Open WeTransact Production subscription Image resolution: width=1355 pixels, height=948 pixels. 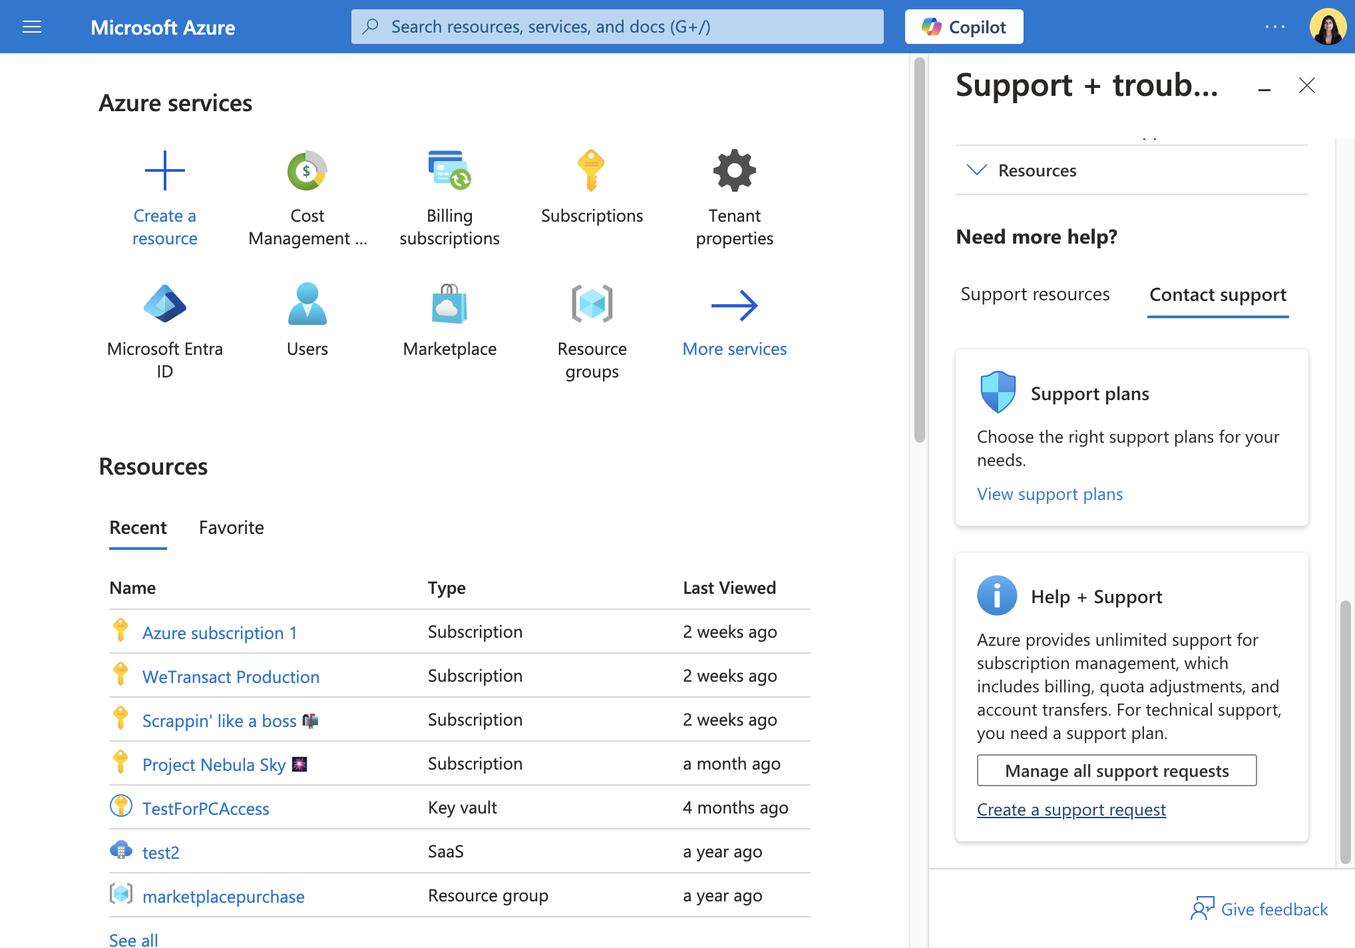[x=231, y=676]
